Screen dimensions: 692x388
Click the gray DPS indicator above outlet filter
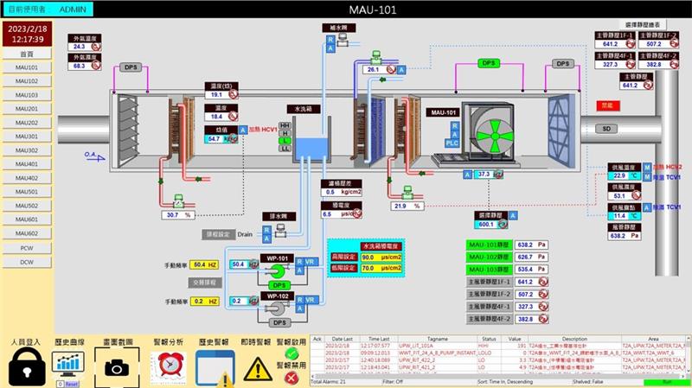[x=563, y=64]
